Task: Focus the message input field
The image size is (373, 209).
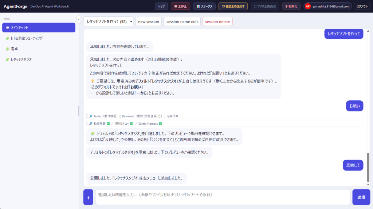Action: [x=223, y=197]
